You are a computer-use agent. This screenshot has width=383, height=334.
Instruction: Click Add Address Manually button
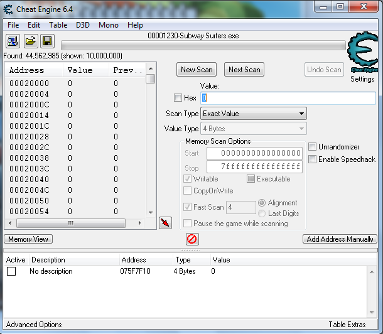pos(340,239)
